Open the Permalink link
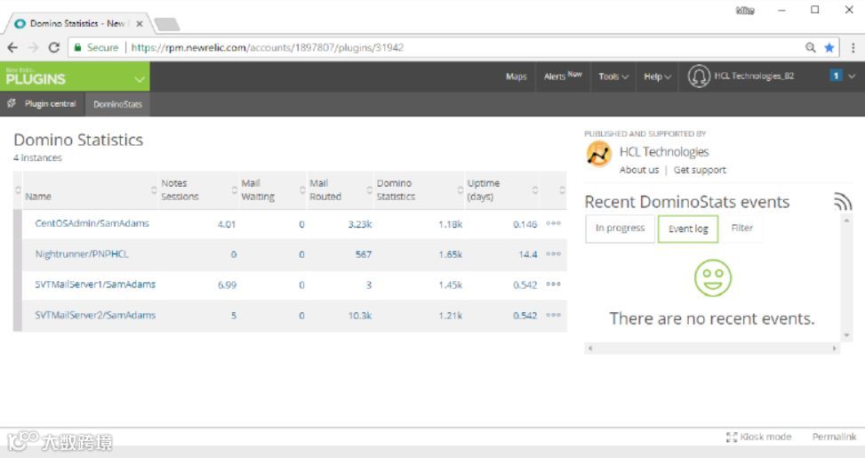 834,437
